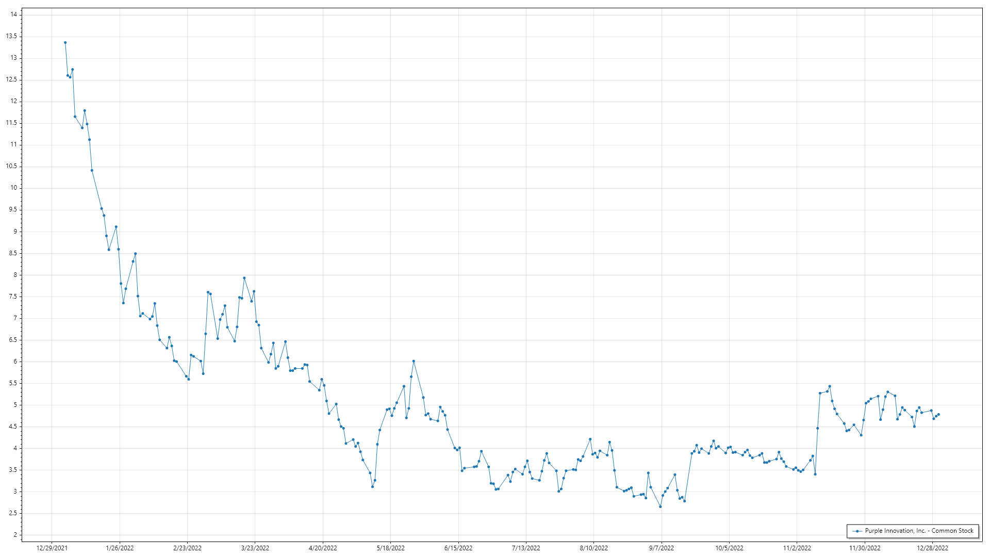This screenshot has height=557, width=990.
Task: Click the 14 label on the y-axis
Action: pos(13,14)
